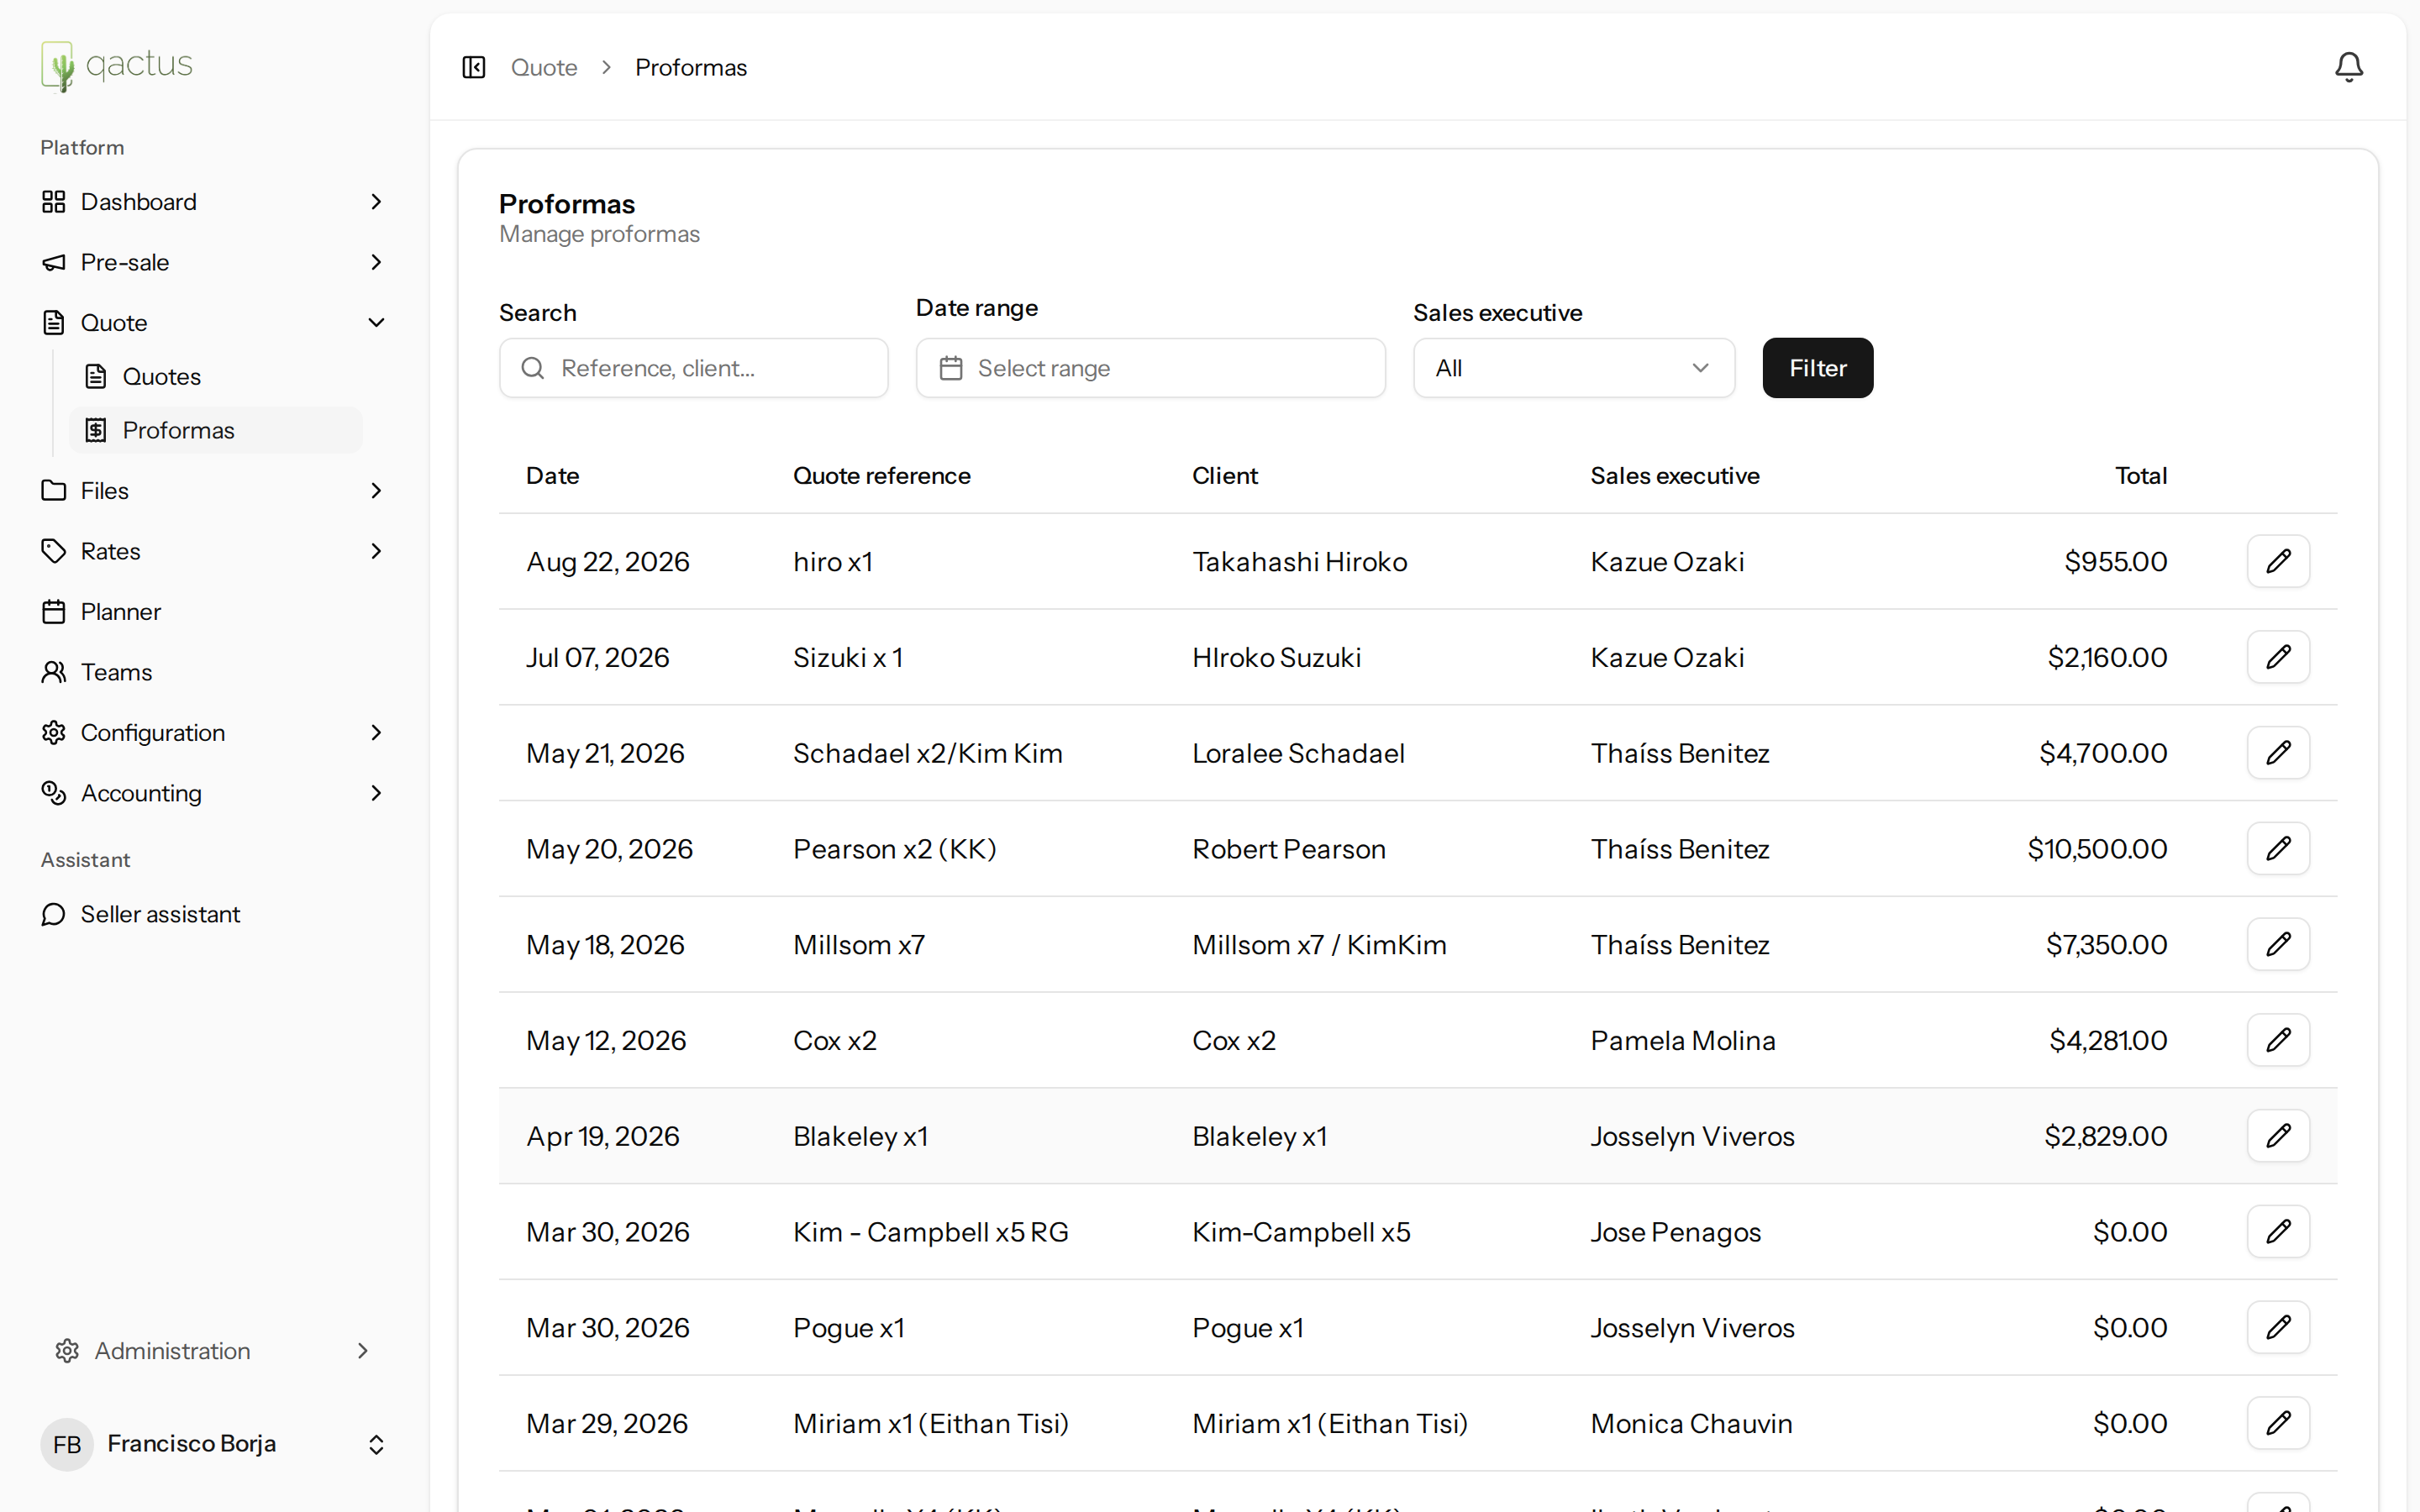Click the Administration gear icon
This screenshot has height=1512, width=2420.
[x=68, y=1351]
